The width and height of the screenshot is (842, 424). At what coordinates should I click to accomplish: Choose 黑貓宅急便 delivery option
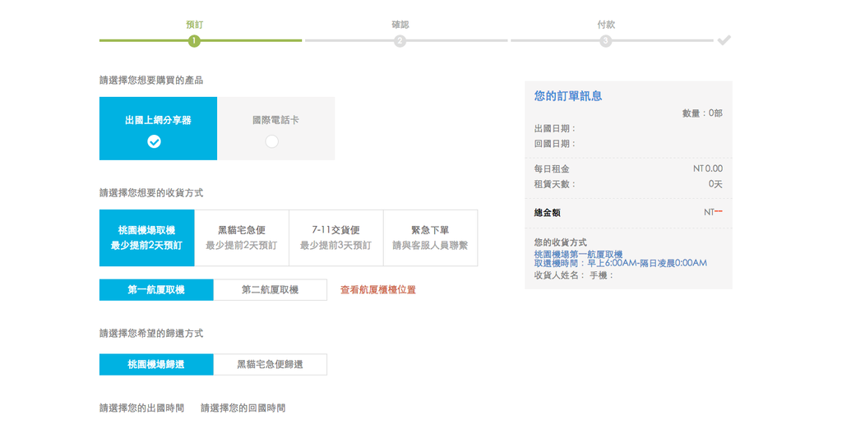pyautogui.click(x=242, y=237)
